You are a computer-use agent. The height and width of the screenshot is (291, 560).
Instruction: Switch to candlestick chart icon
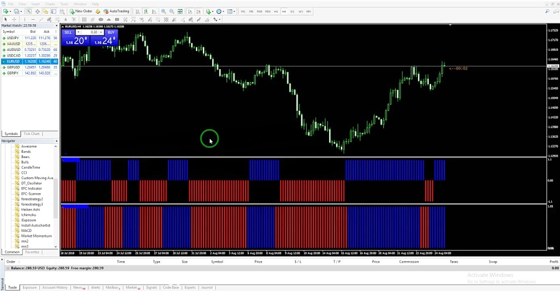(146, 11)
